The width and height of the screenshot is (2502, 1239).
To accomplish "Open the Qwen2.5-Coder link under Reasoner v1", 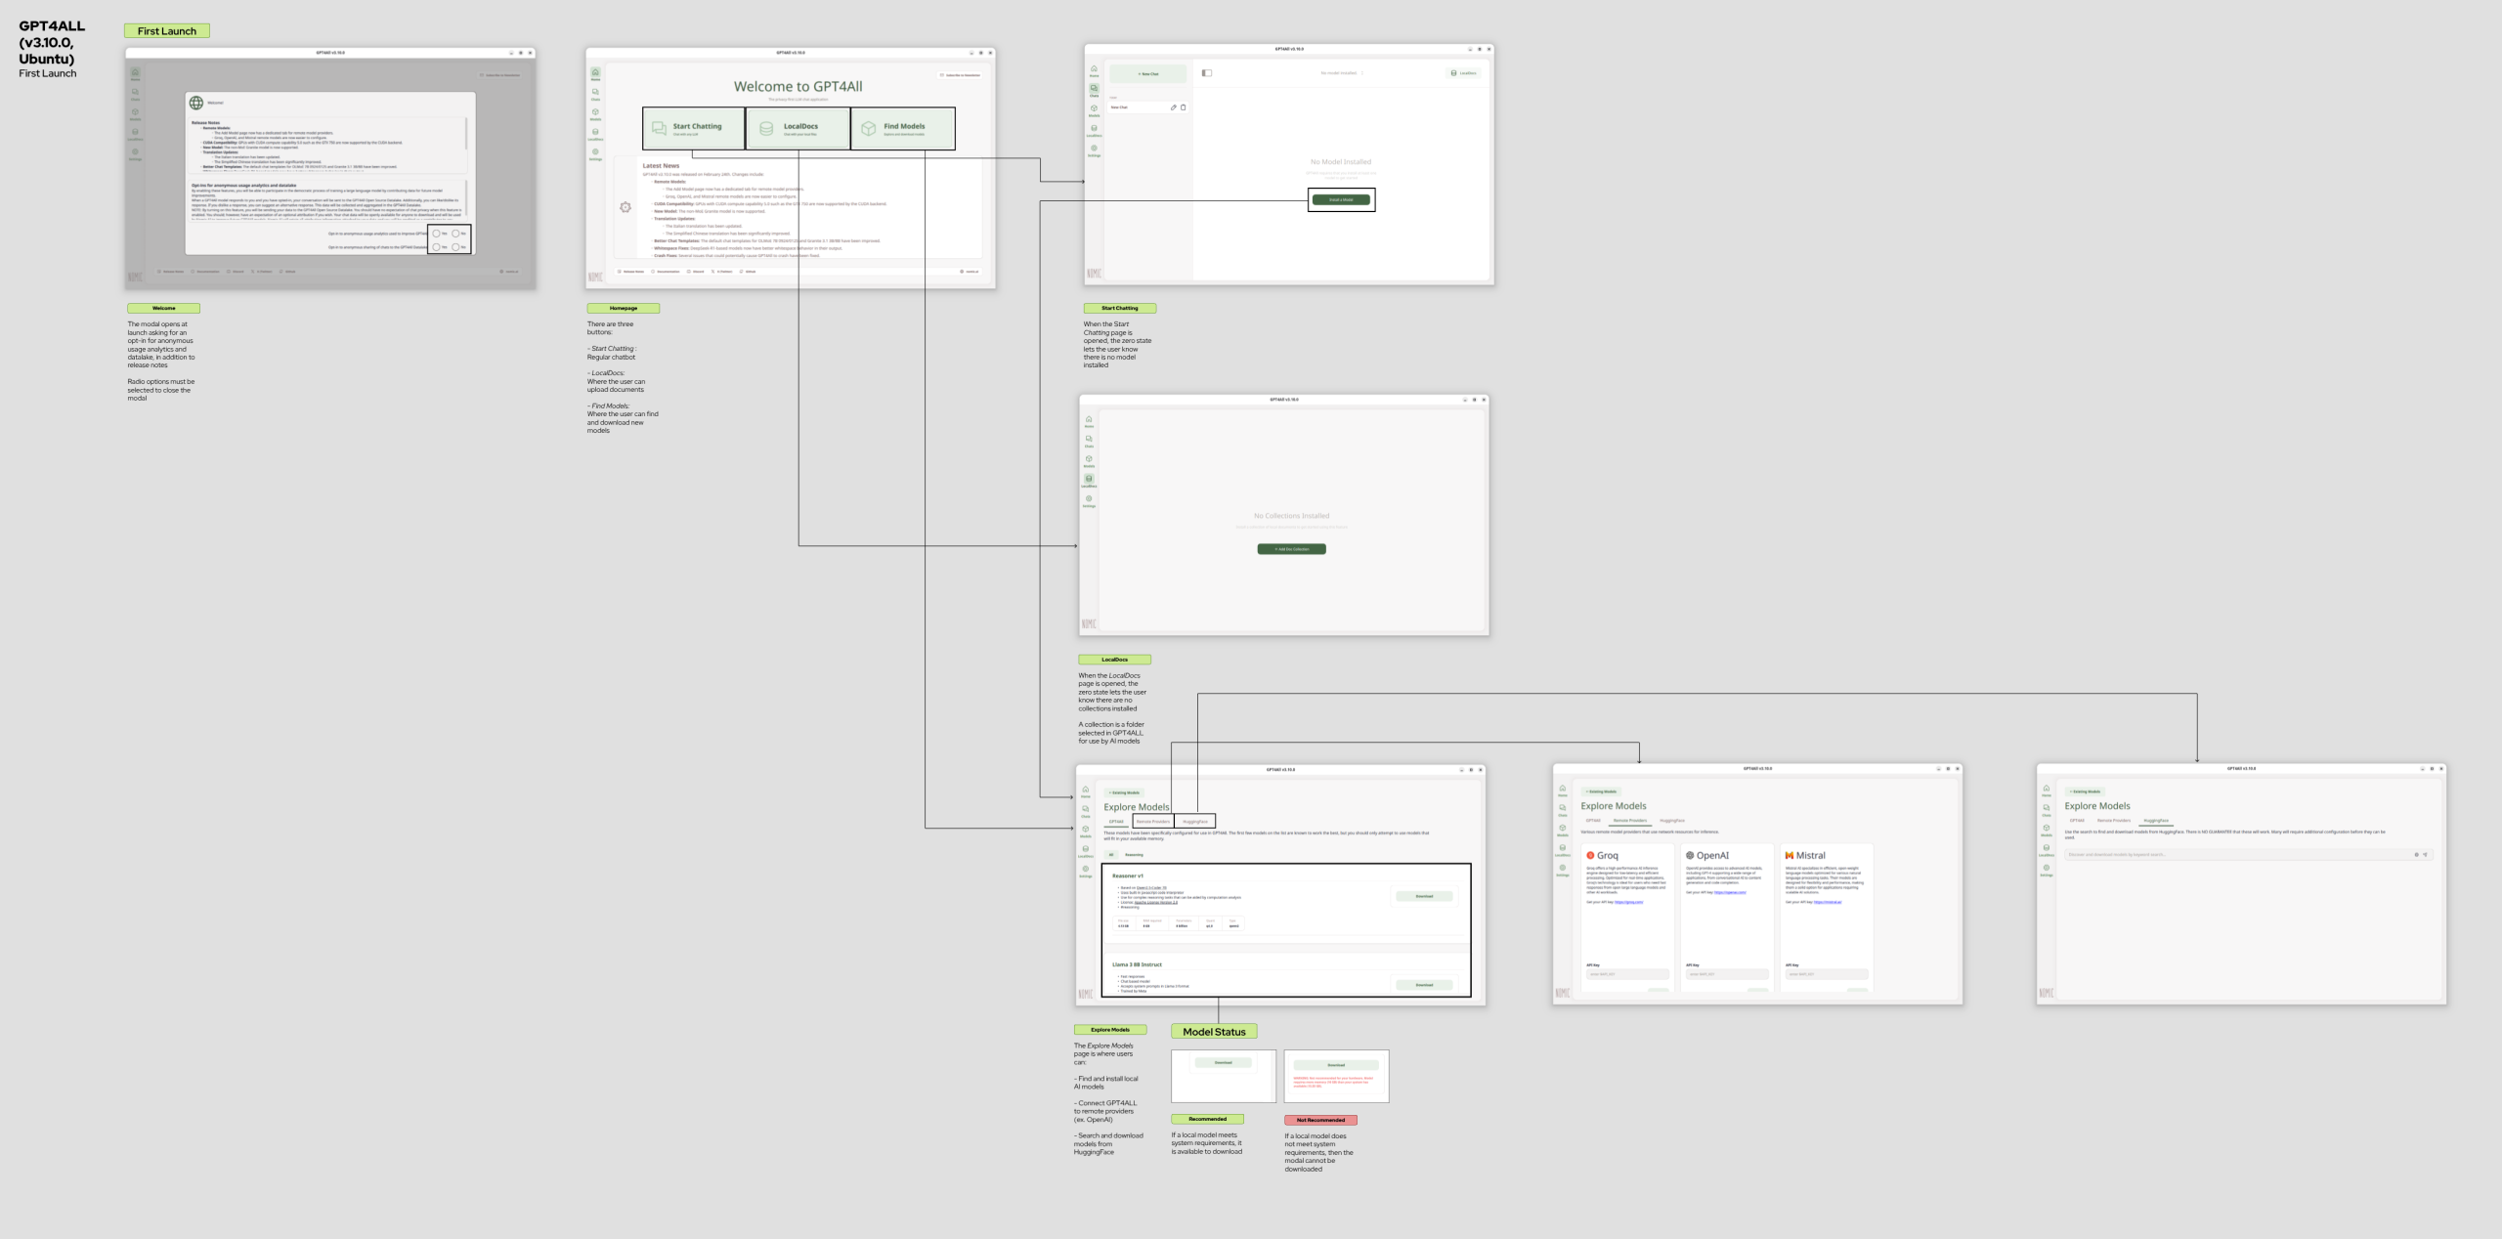I will 1151,888.
